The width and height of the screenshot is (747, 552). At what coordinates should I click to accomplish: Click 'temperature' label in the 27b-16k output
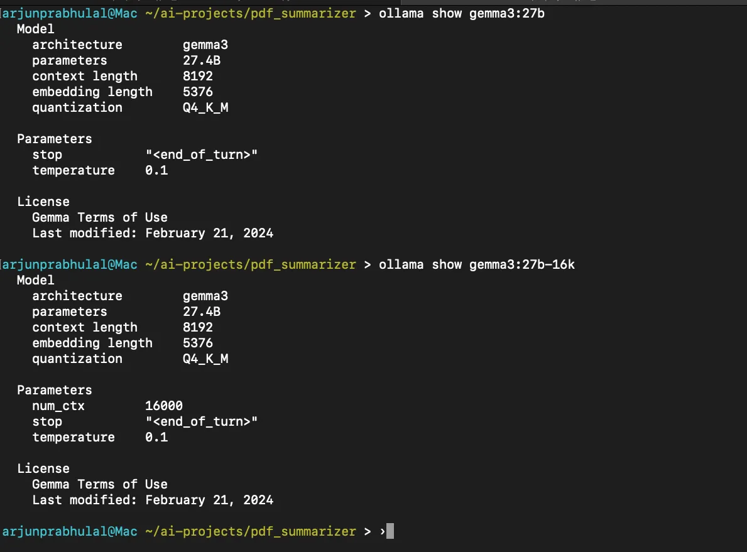(x=74, y=438)
